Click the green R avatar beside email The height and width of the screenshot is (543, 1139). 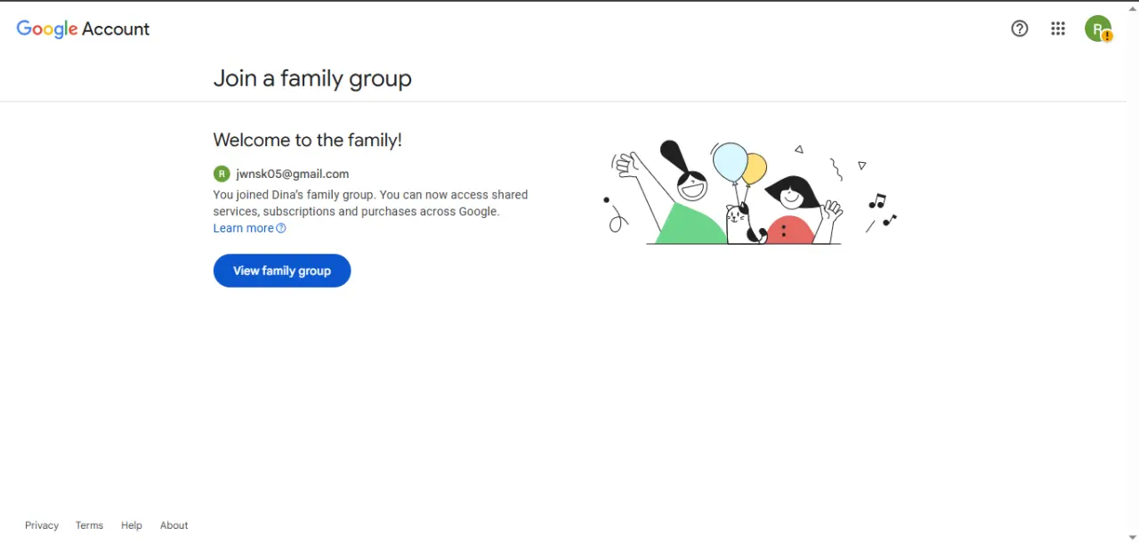222,174
